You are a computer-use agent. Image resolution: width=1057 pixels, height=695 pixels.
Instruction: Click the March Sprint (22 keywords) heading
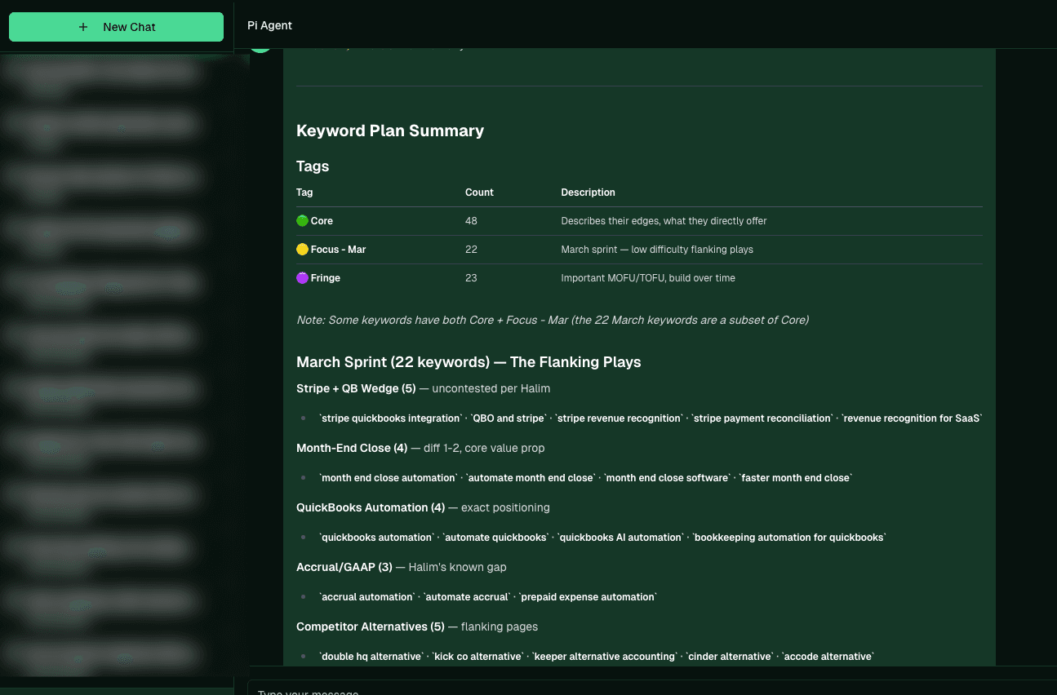tap(469, 362)
